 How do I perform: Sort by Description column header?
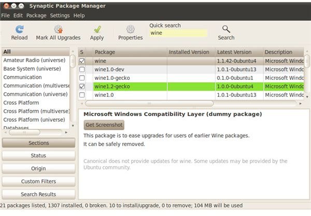coord(284,52)
